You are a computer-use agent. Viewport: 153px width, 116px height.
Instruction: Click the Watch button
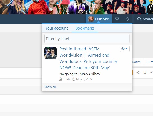point(136,62)
